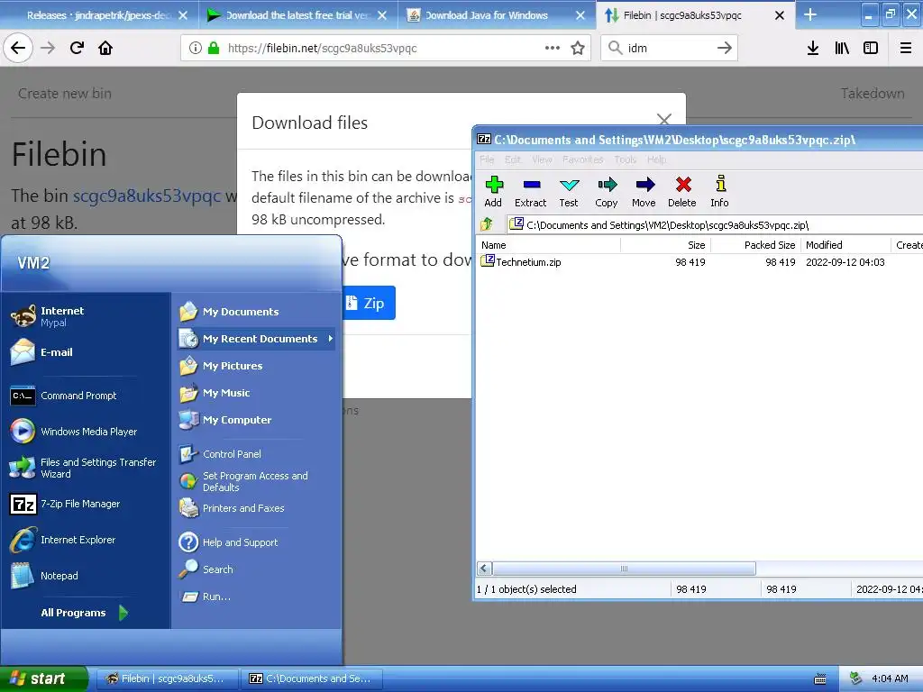Reload the current browser page
The width and height of the screenshot is (923, 692).
[x=77, y=48]
